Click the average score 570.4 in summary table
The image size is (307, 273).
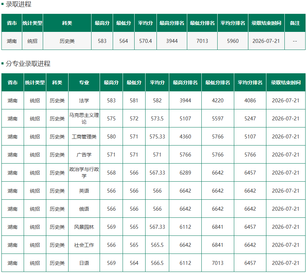pyautogui.click(x=146, y=41)
